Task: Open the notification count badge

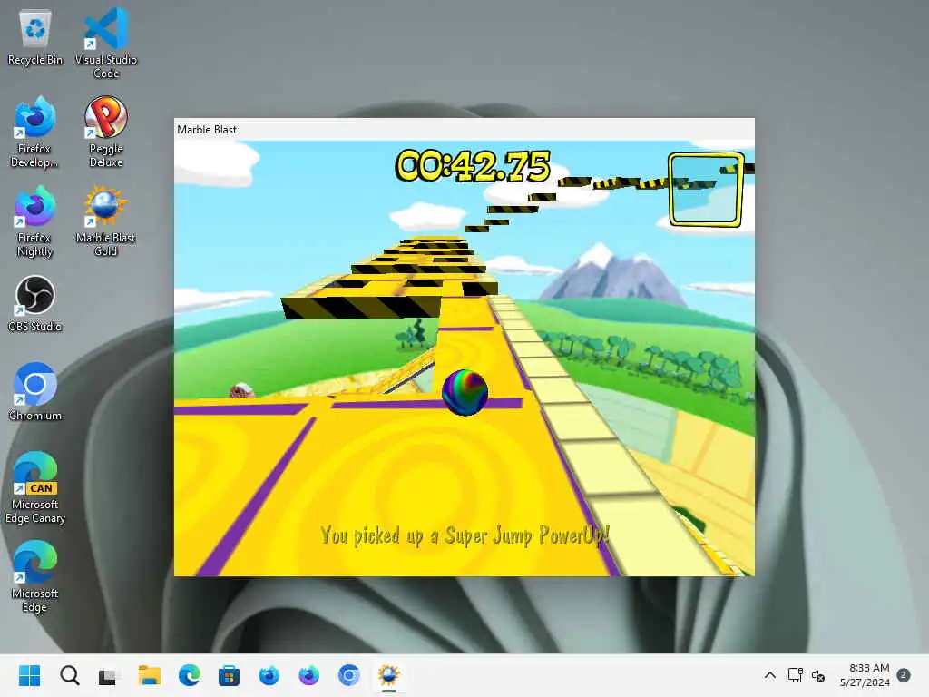Action: 904,675
